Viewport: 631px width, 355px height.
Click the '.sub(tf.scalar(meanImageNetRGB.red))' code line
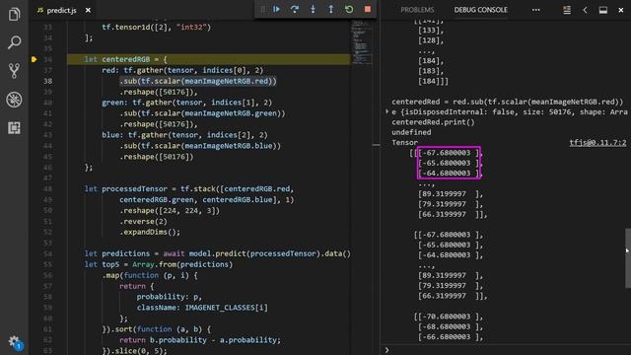pyautogui.click(x=198, y=81)
